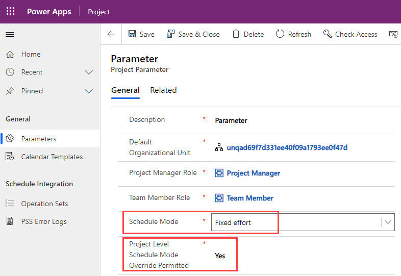The image size is (401, 276).
Task: Expand the Recent section chevron
Action: click(89, 72)
